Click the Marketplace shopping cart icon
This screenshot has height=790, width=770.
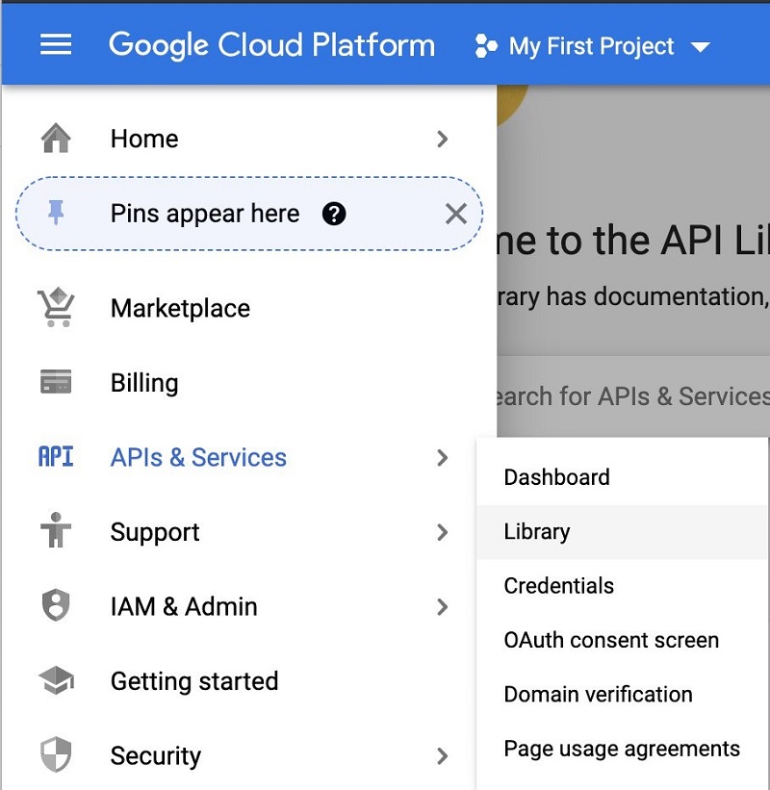pos(56,307)
